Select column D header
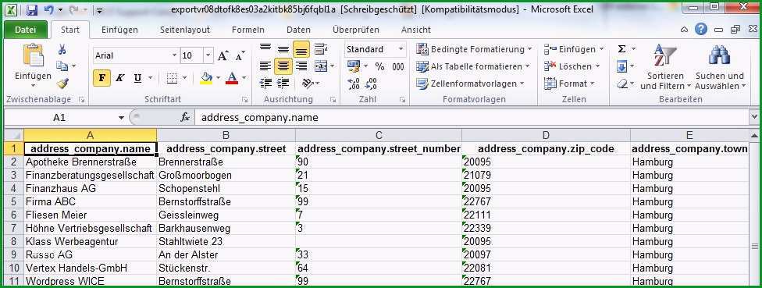Image resolution: width=762 pixels, height=288 pixels. click(546, 136)
